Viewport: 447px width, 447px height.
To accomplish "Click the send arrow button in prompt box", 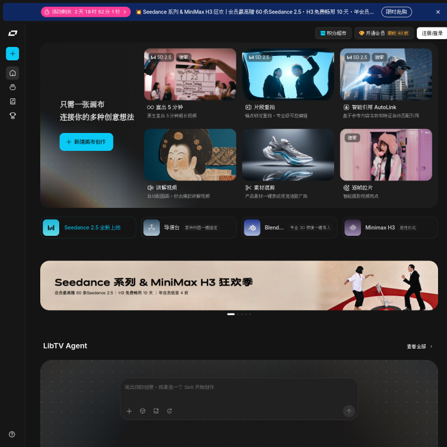I will pos(349,411).
